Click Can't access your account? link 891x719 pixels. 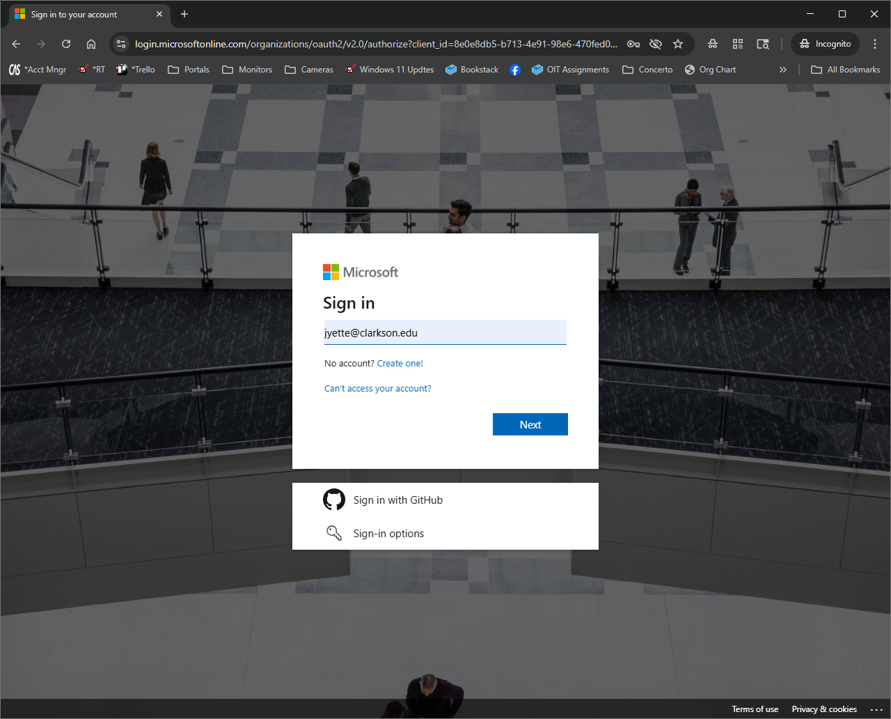tap(378, 389)
